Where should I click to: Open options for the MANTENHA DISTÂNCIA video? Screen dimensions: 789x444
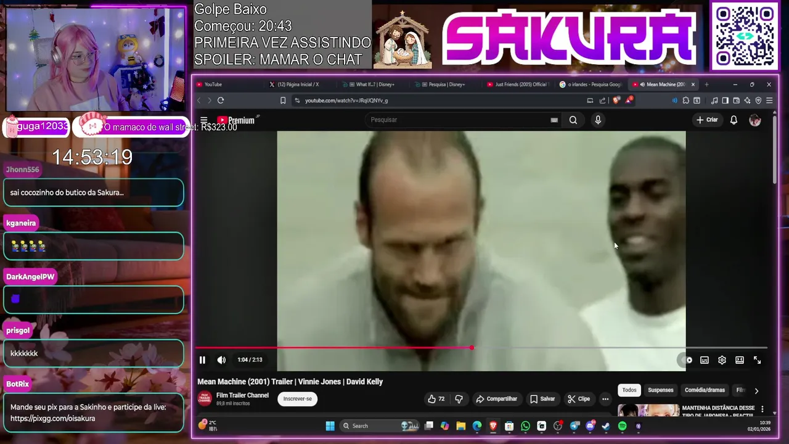[762, 409]
